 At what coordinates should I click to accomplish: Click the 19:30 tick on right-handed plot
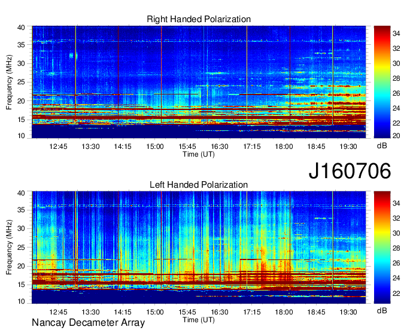(x=348, y=146)
